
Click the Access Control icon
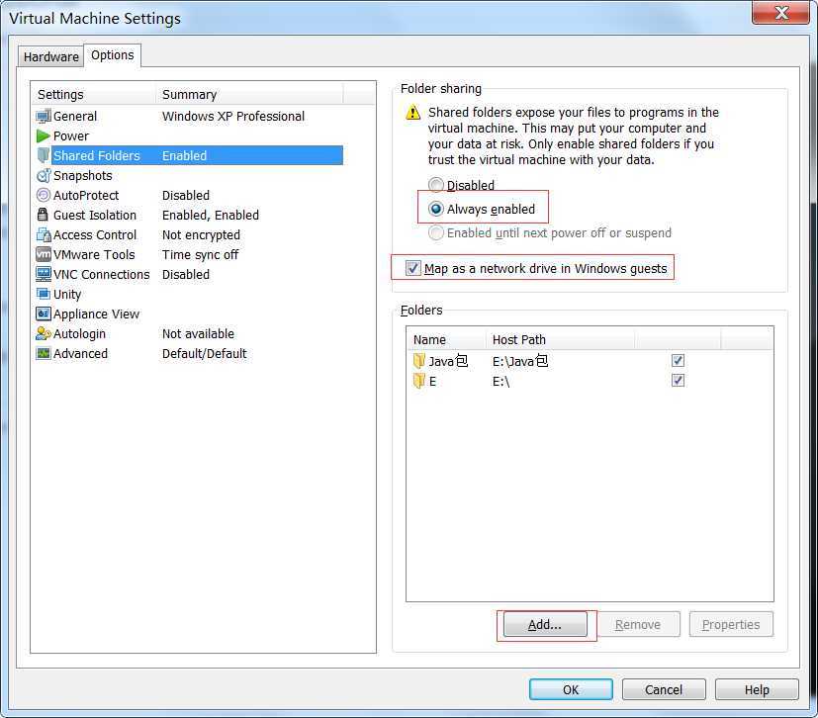(44, 234)
